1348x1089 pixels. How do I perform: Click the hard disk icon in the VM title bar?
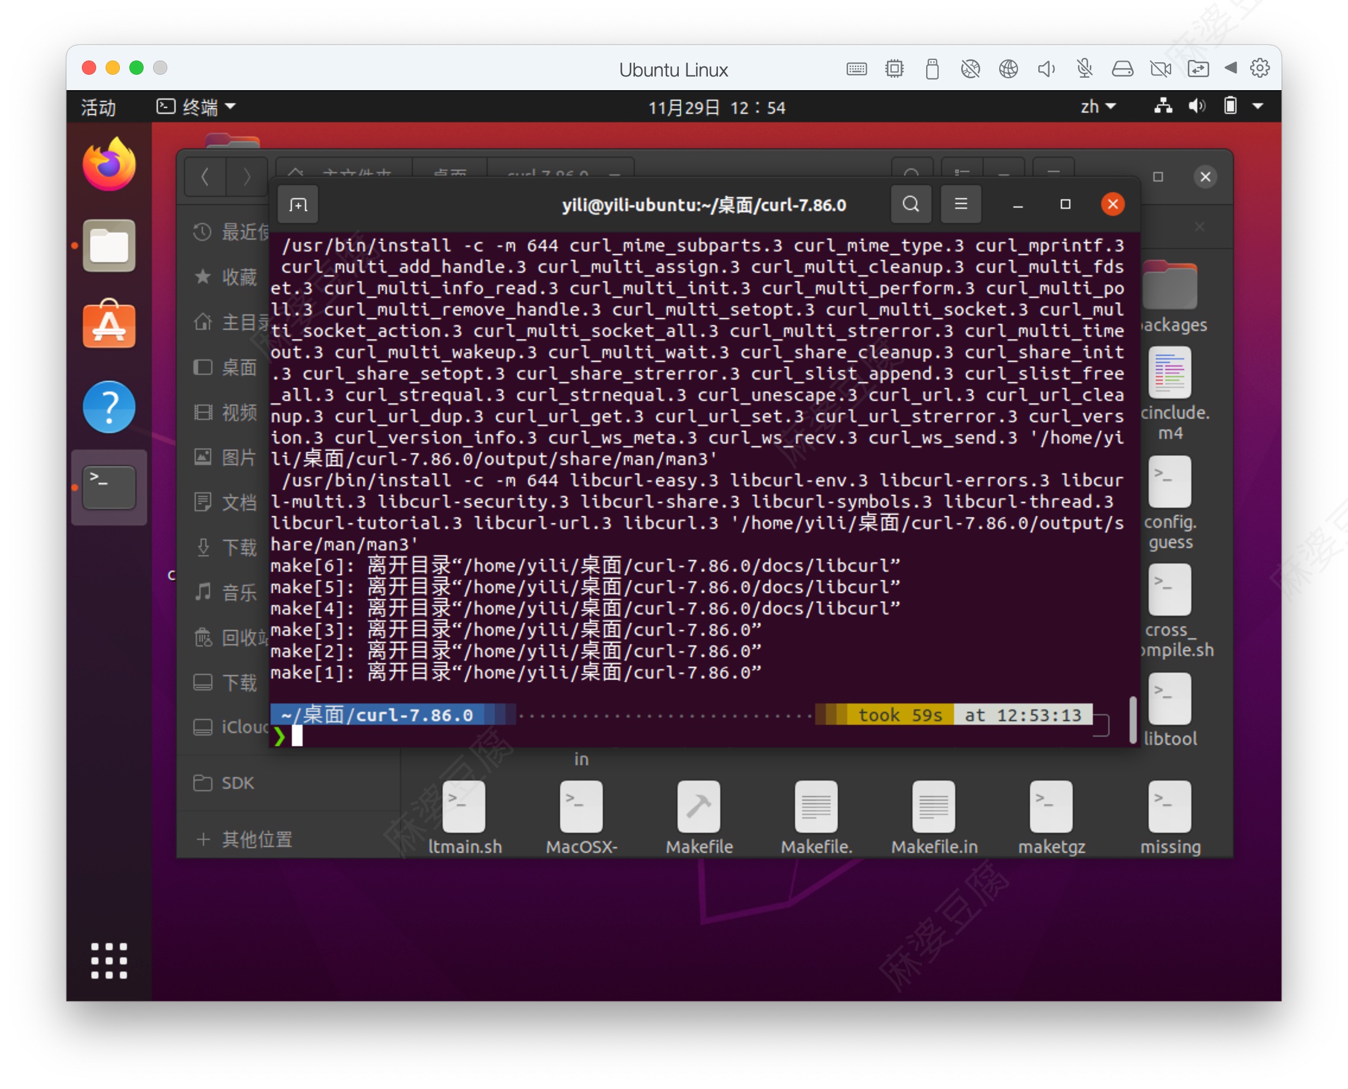[1122, 68]
